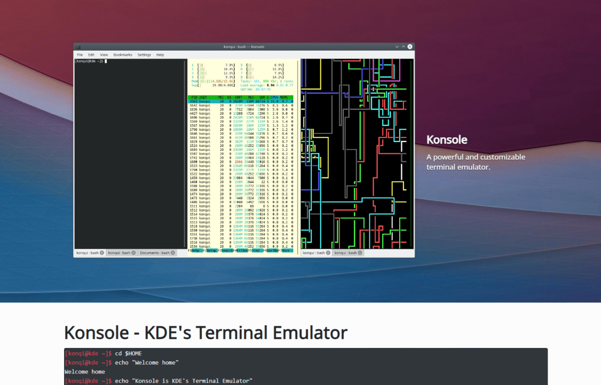The image size is (601, 385).
Task: Sort htop processes by the VIRT column
Action: click(239, 97)
